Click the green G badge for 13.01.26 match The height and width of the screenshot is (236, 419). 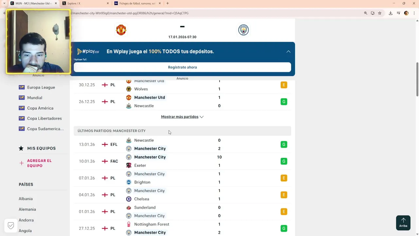point(284,145)
